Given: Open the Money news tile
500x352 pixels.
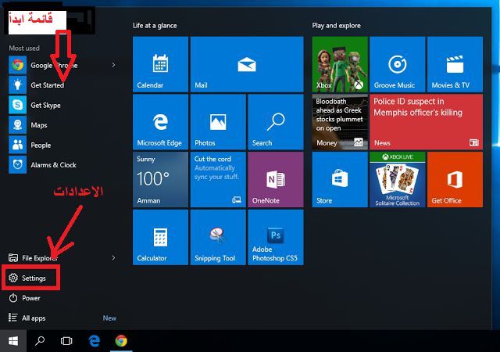Looking at the screenshot, I should click(340, 122).
